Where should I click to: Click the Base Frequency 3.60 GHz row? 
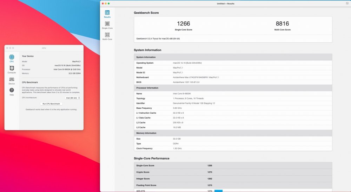pos(233,108)
